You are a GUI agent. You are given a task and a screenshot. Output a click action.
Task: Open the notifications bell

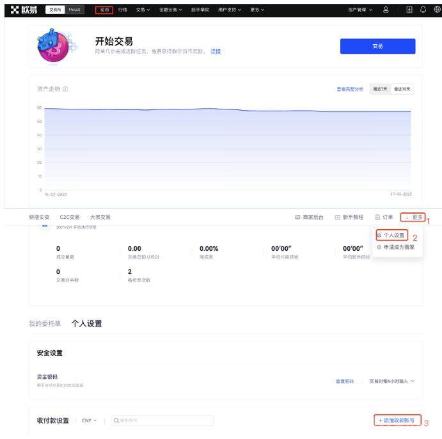[x=423, y=10]
